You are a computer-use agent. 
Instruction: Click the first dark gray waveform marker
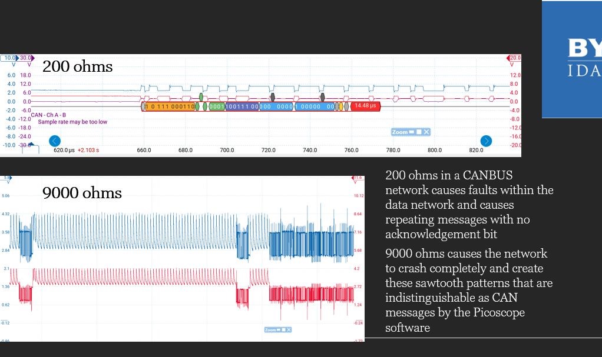(x=272, y=96)
